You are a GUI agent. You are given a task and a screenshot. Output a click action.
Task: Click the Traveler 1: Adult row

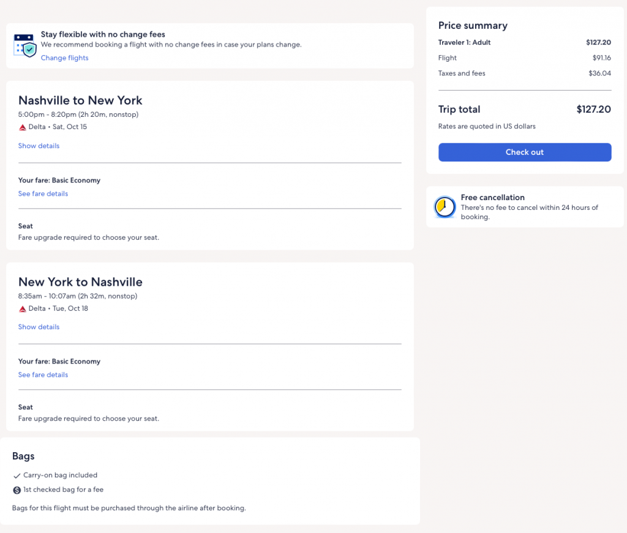(464, 43)
